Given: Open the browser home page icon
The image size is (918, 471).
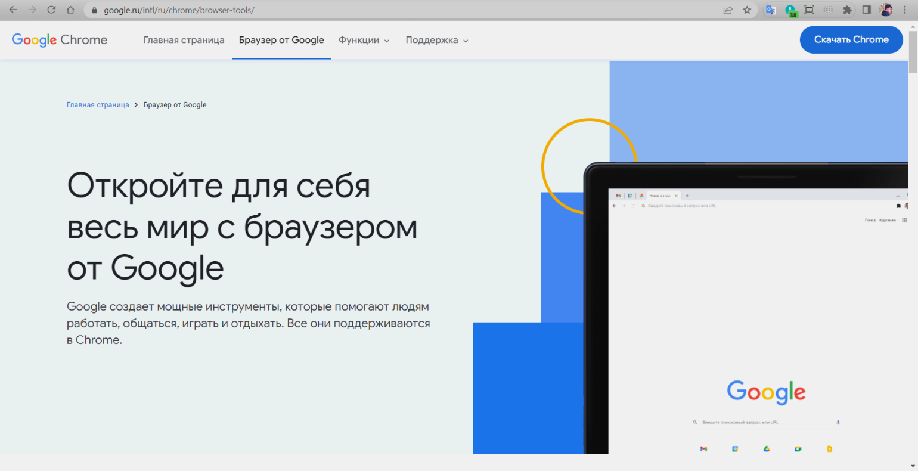Looking at the screenshot, I should point(70,10).
